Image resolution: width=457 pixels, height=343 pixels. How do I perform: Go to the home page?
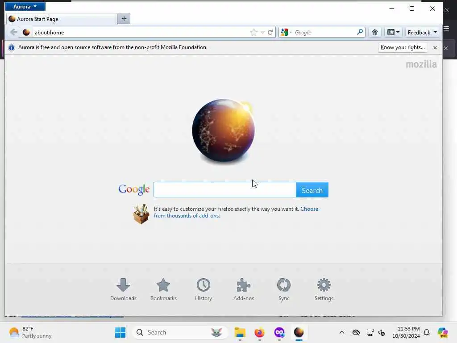pos(375,32)
